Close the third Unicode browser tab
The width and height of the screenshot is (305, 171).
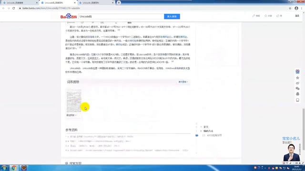pos(113,3)
